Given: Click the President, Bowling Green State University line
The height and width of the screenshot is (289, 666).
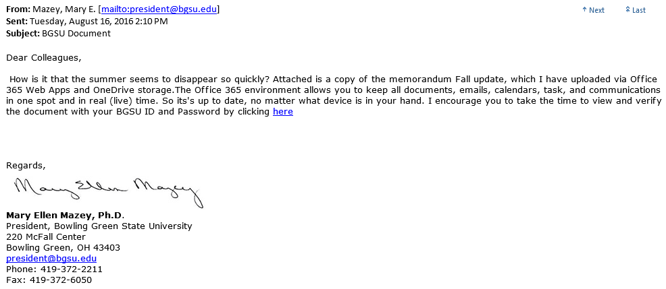Looking at the screenshot, I should 99,226.
